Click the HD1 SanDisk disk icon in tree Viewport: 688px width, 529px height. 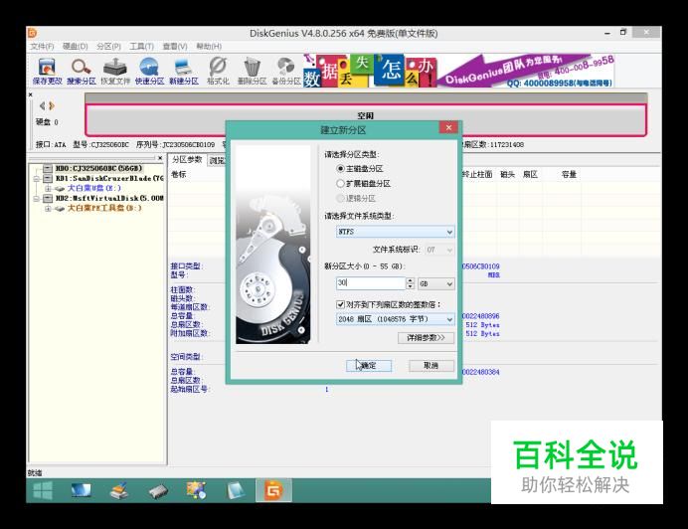pyautogui.click(x=48, y=179)
